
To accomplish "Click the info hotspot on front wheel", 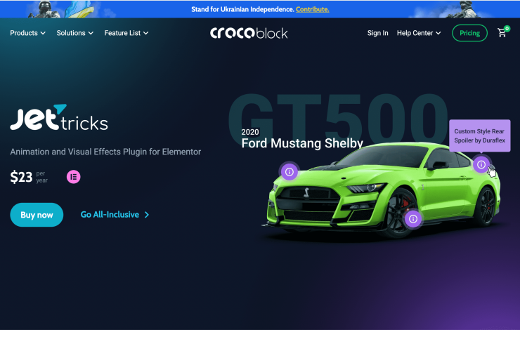I will click(x=413, y=219).
